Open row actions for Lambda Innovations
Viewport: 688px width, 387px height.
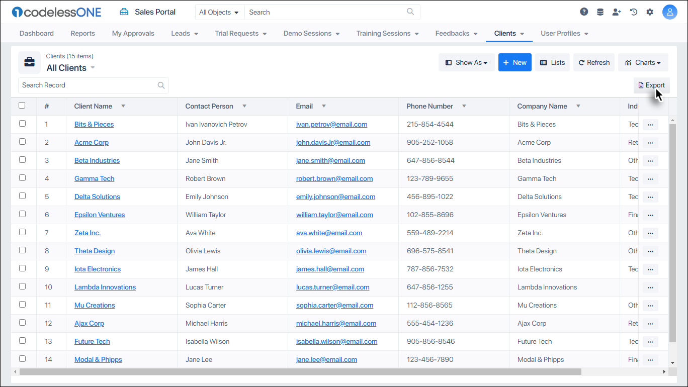pyautogui.click(x=650, y=287)
